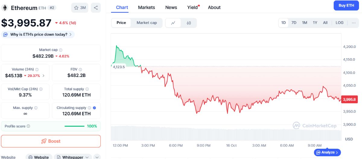362x159 pixels.
Task: Click the verified circulating supply badge
Action: tap(94, 108)
